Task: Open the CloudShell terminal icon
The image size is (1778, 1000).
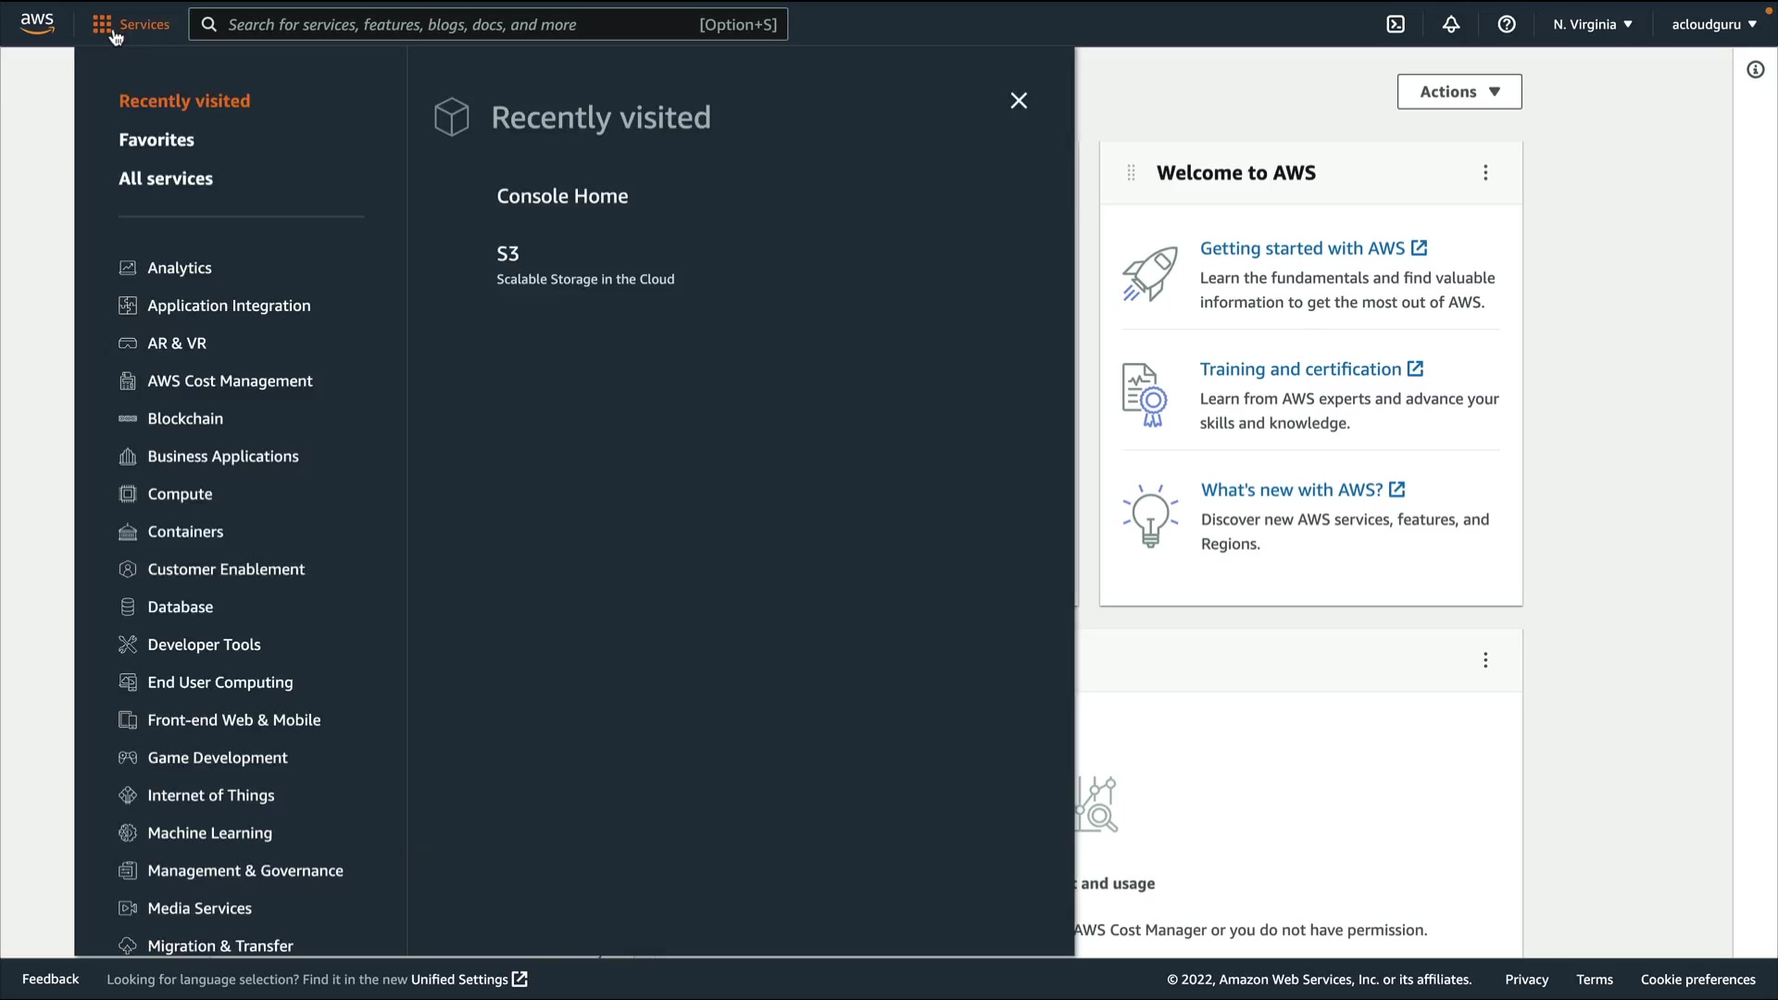Action: point(1396,25)
